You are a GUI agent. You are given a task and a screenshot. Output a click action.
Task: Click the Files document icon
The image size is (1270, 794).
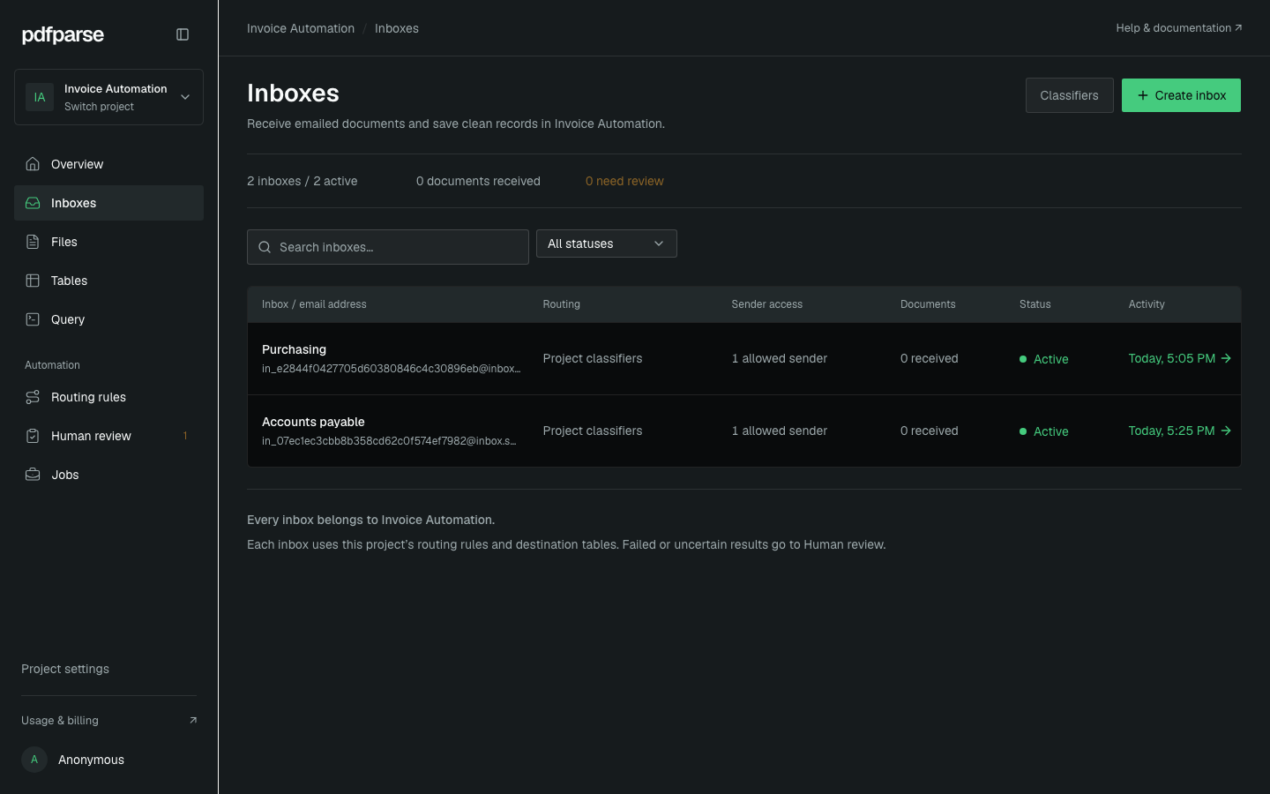click(33, 242)
